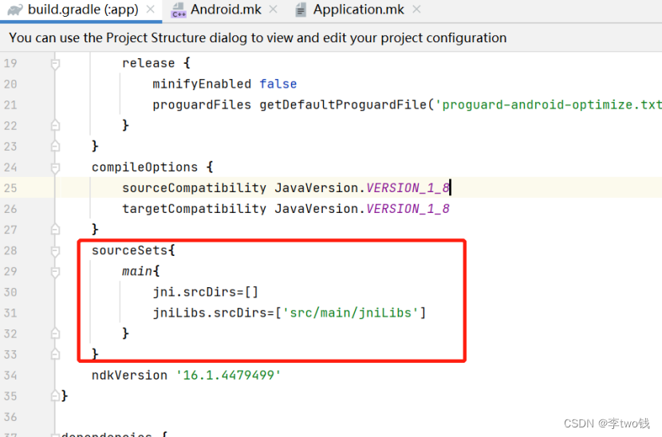Click 'release' on line 19
The height and width of the screenshot is (437, 662).
[148, 63]
